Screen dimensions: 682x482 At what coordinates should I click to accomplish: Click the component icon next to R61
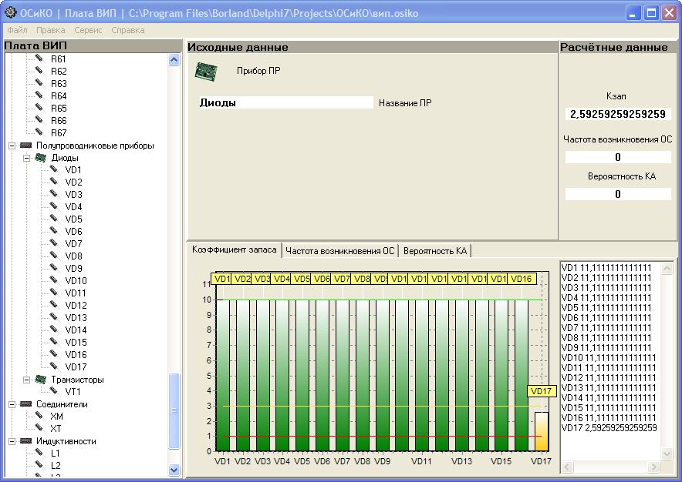coord(39,59)
